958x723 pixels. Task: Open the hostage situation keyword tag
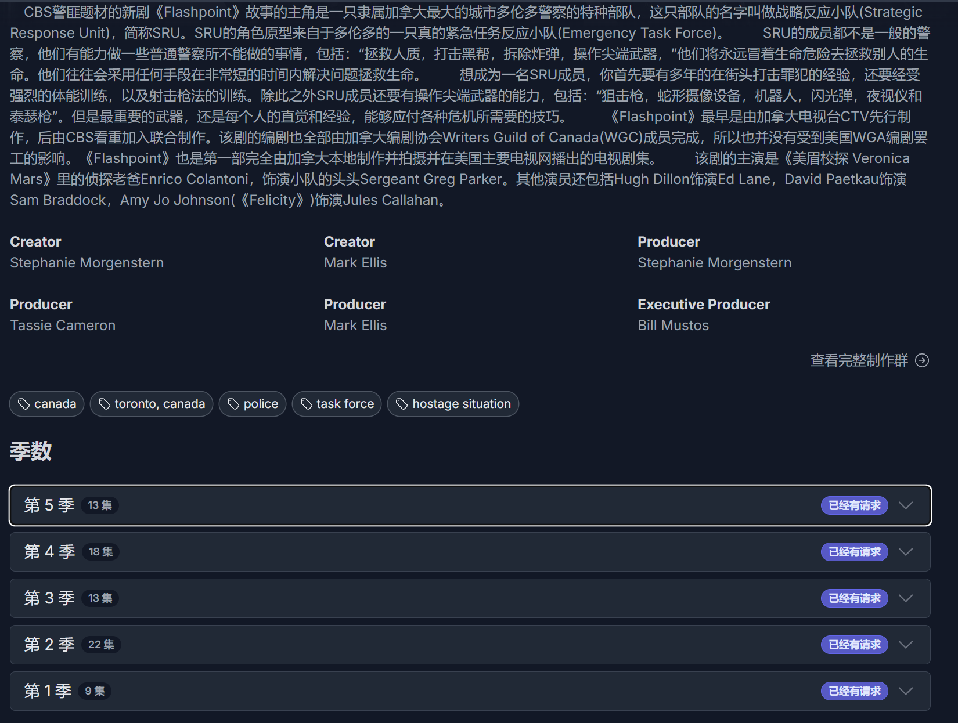point(453,404)
